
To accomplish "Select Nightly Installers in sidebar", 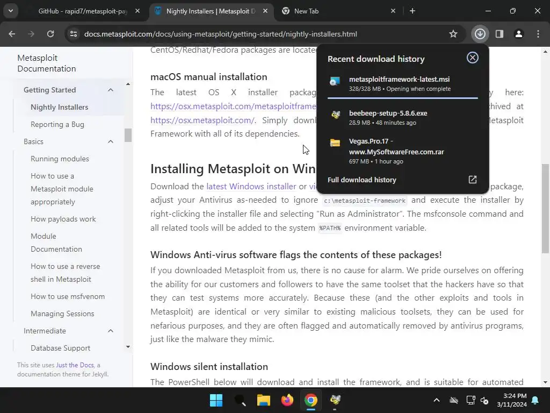I will coord(59,107).
